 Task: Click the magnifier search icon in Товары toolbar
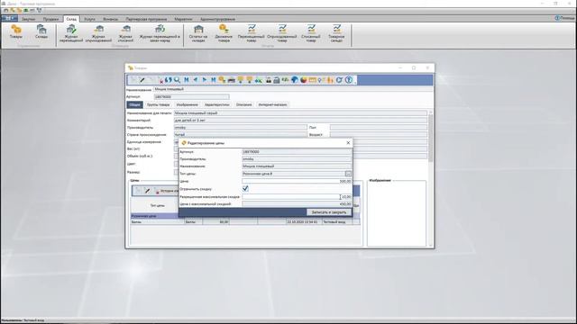[178, 80]
